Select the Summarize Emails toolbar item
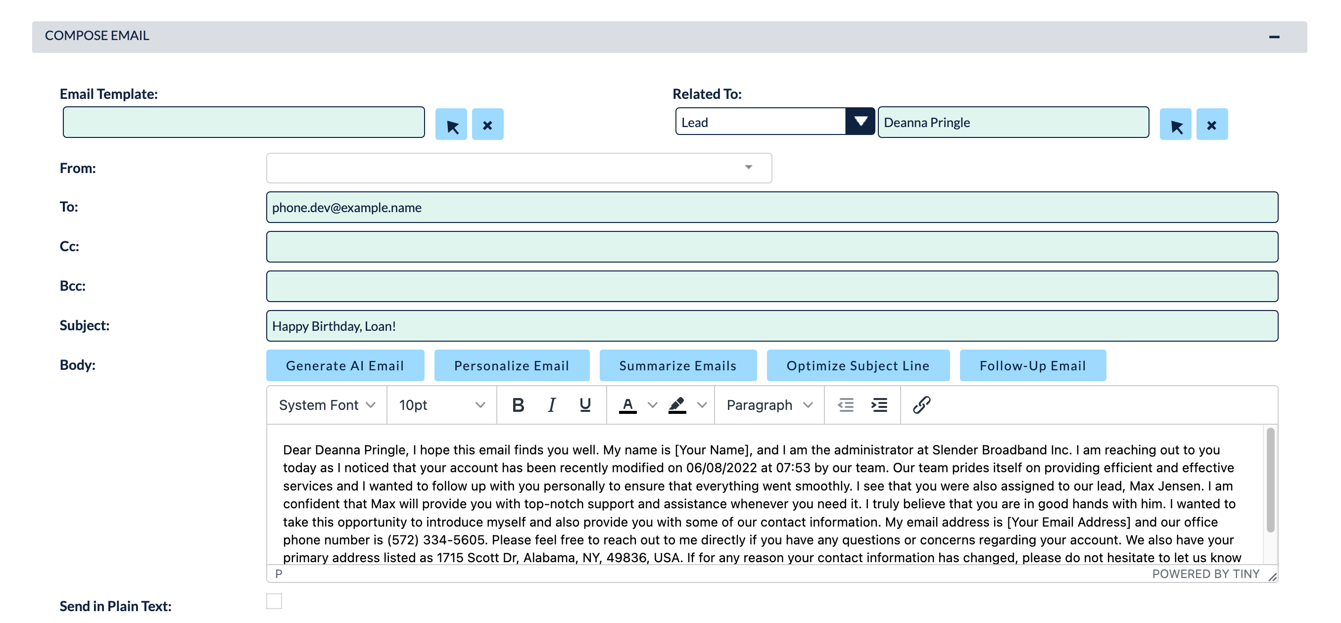1341x623 pixels. pyautogui.click(x=677, y=365)
